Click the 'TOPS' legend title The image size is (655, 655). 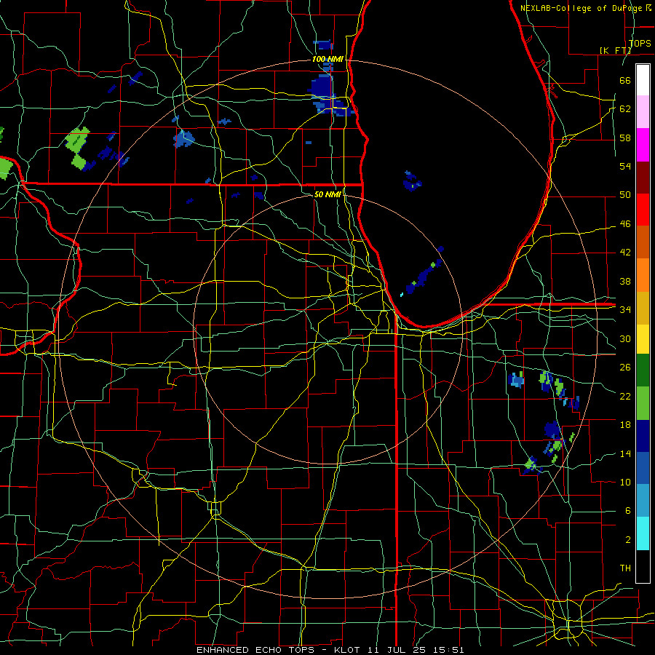coord(640,43)
